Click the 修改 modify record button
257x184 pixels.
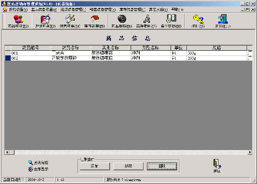click(128, 166)
